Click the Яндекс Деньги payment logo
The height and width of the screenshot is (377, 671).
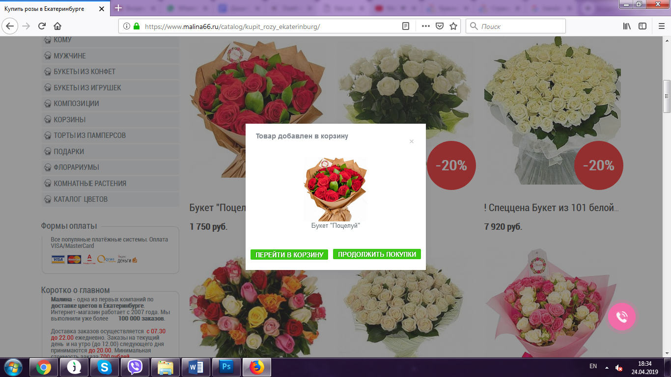click(127, 259)
